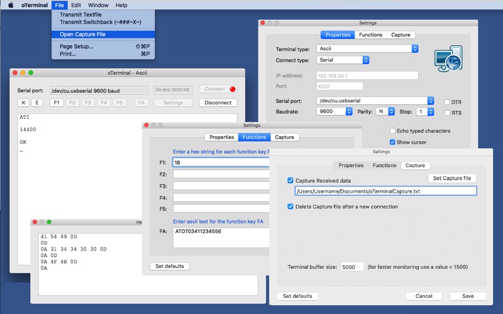Click the red connection status indicator
The image size is (503, 314).
pos(233,89)
